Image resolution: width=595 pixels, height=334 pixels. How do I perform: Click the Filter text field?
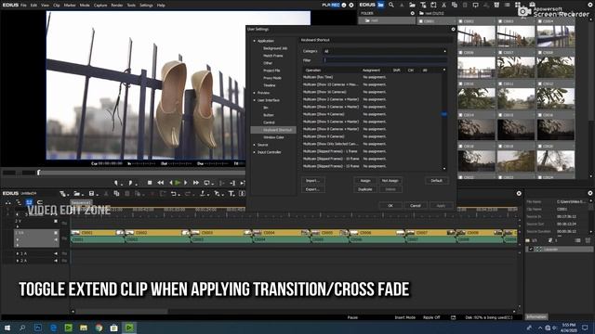coord(385,60)
